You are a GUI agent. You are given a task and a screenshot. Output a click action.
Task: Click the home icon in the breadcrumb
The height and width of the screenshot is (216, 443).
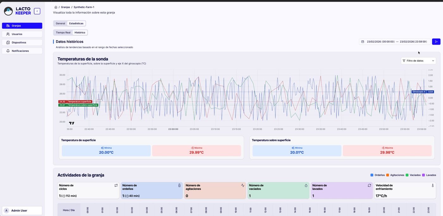point(56,7)
